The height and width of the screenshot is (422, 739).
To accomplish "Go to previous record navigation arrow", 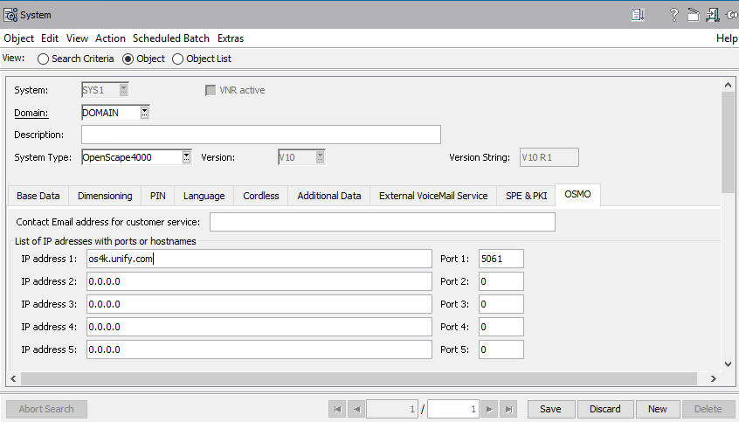I will coord(356,409).
